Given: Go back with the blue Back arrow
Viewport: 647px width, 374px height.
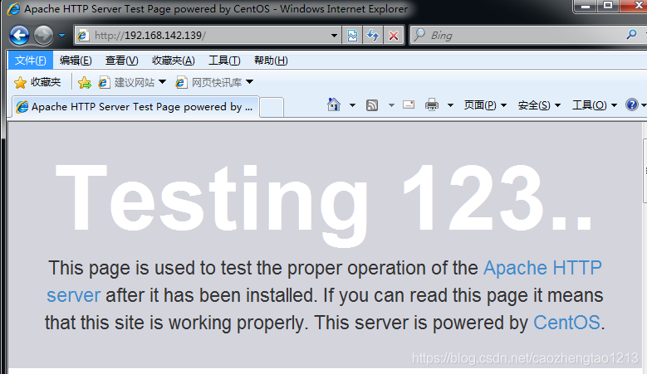Looking at the screenshot, I should 19,36.
